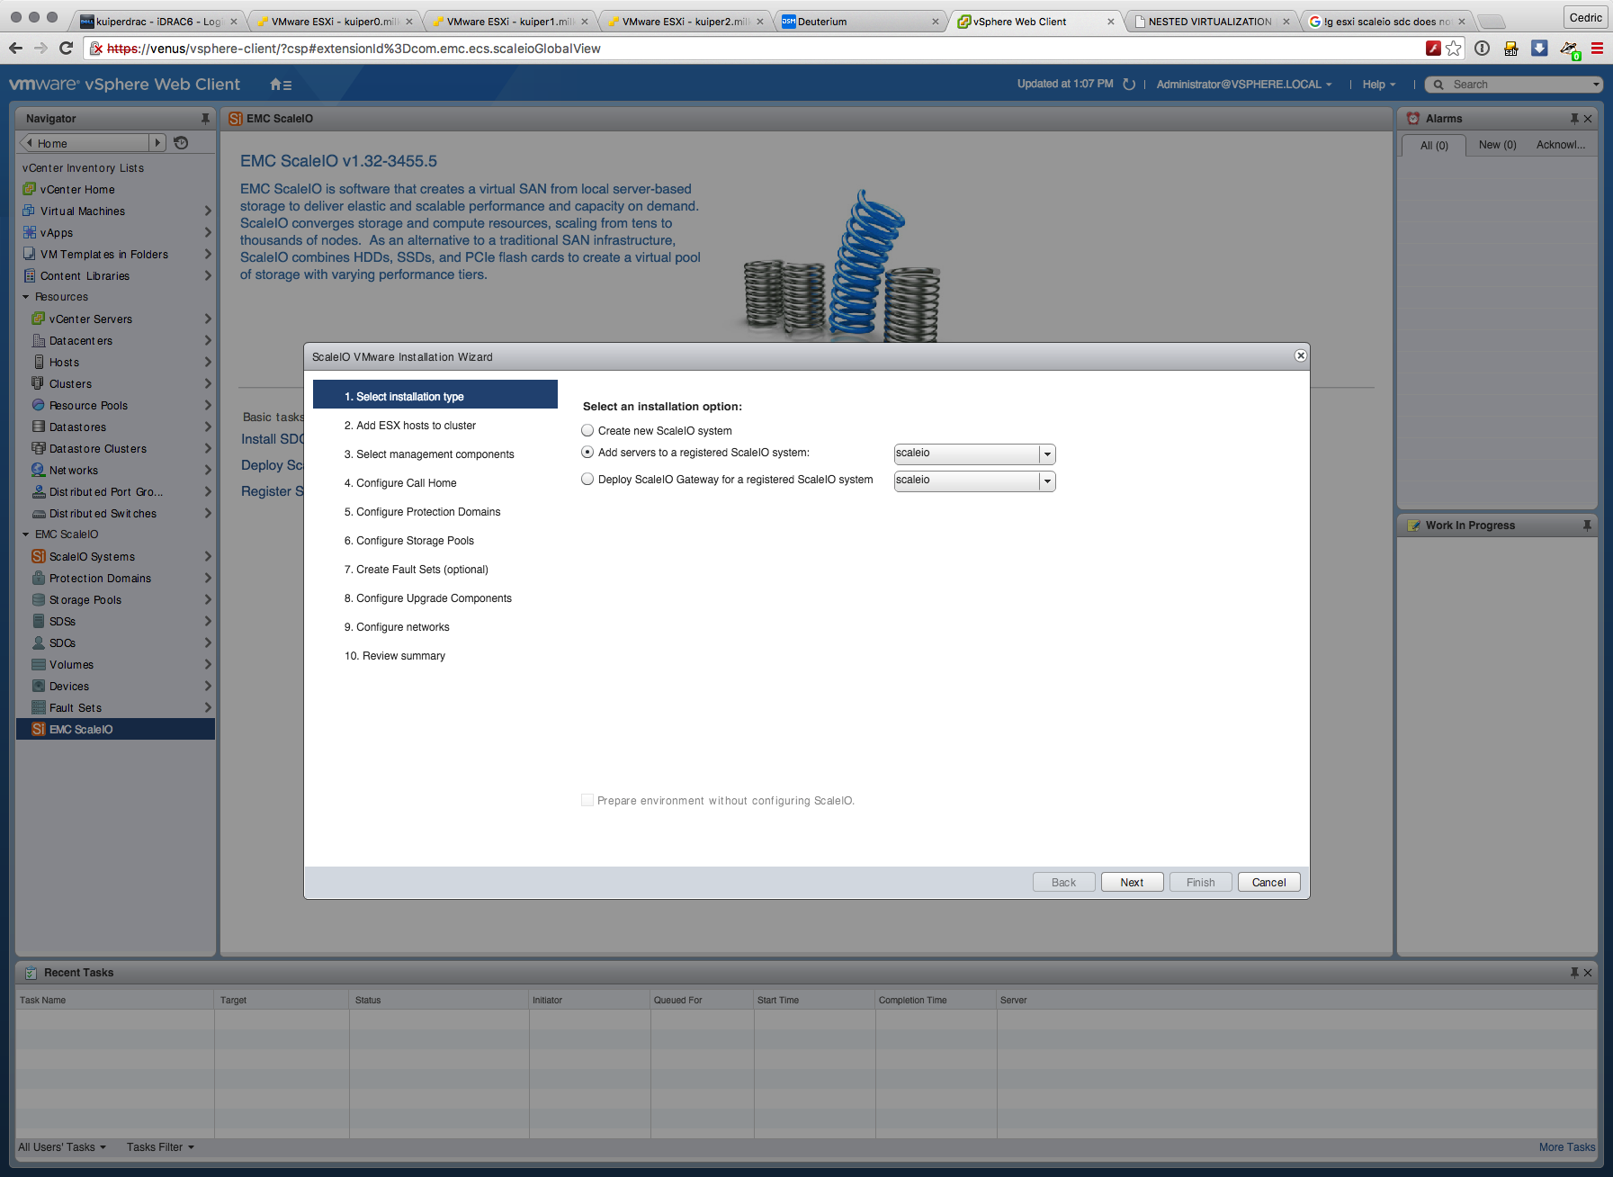Pin the Work In Progress panel
The height and width of the screenshot is (1177, 1613).
click(x=1587, y=526)
